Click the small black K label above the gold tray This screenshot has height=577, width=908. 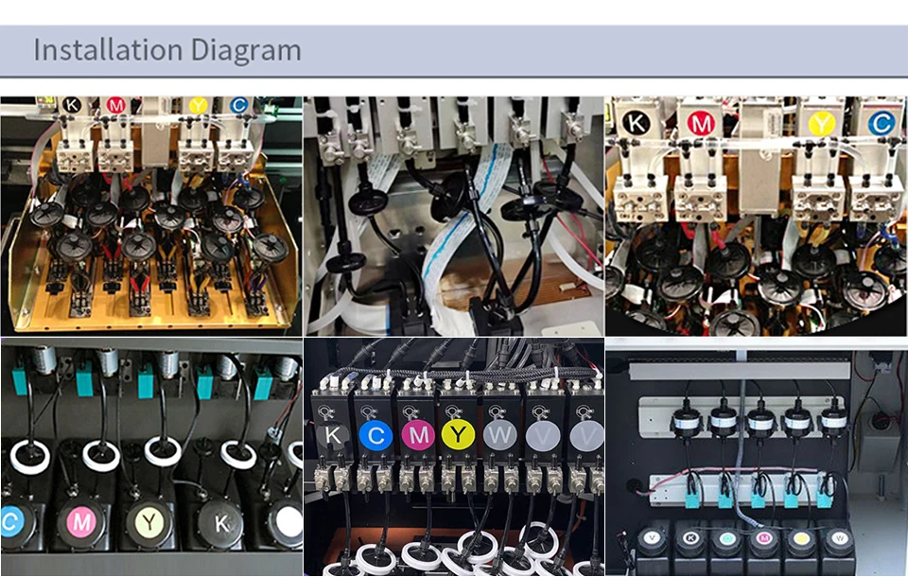(x=71, y=105)
